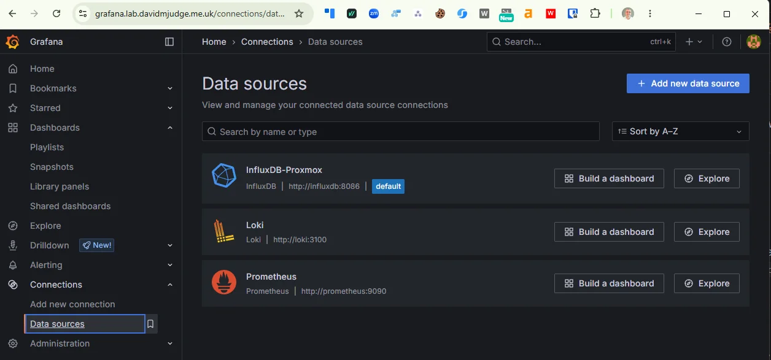Click the Drilldown icon in sidebar
Screen dimensions: 771x360
tap(13, 245)
